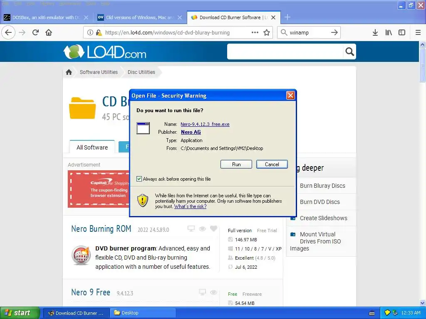Click the keyboard icon in taskbar
426x319 pixels.
[372, 313]
